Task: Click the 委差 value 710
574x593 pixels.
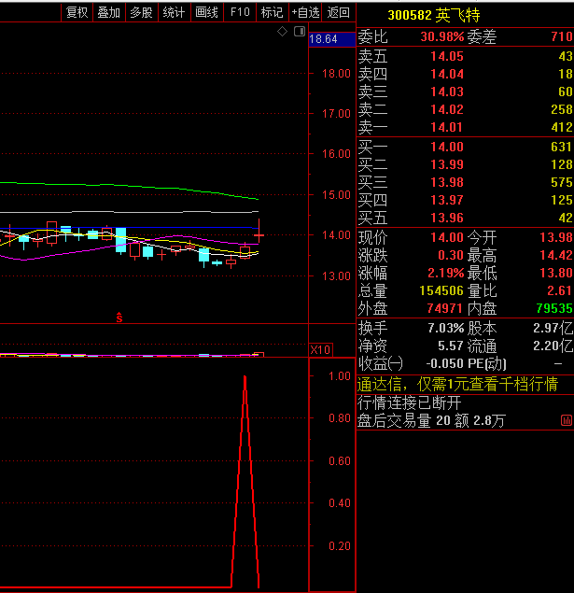Action: [x=562, y=36]
